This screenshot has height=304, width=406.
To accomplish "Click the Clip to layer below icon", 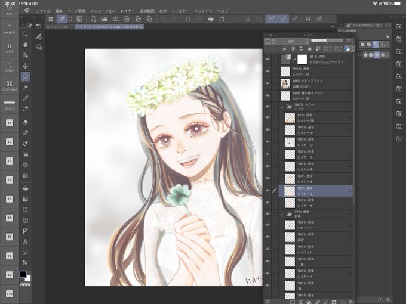I will point(285,49).
